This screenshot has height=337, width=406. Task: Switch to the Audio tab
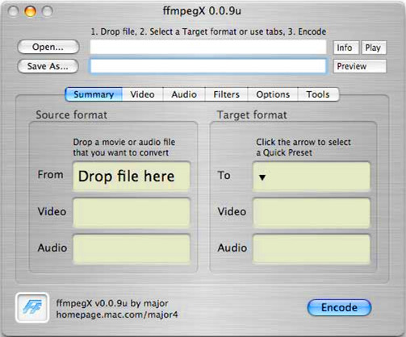[x=184, y=94]
